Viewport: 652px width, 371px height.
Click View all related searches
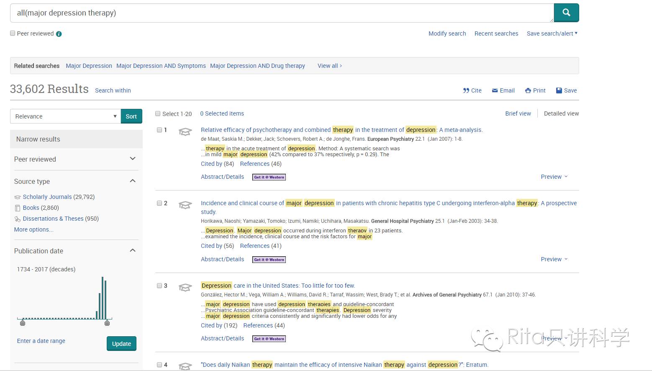[330, 66]
